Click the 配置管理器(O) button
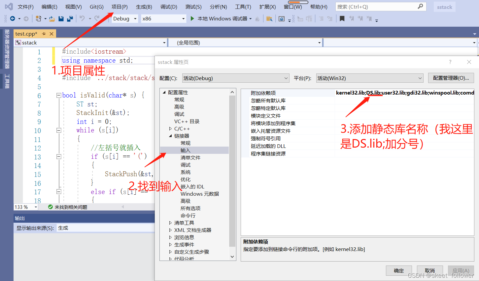Viewport: 479px width, 281px height. 451,78
